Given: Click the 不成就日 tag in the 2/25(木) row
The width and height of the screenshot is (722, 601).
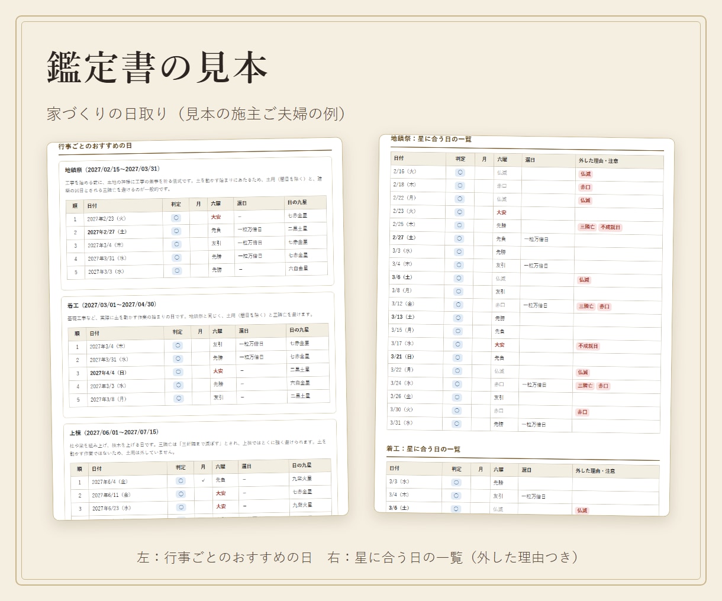Looking at the screenshot, I should coord(610,227).
